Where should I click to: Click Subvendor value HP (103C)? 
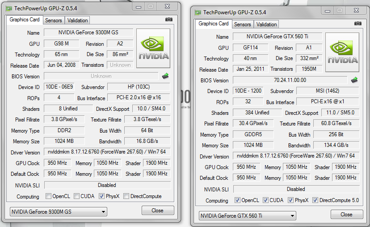point(139,87)
